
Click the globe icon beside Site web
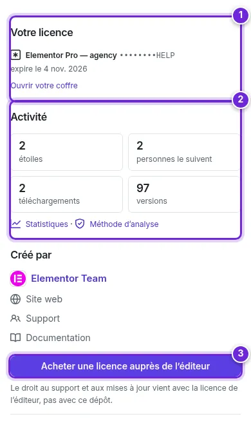pos(15,299)
